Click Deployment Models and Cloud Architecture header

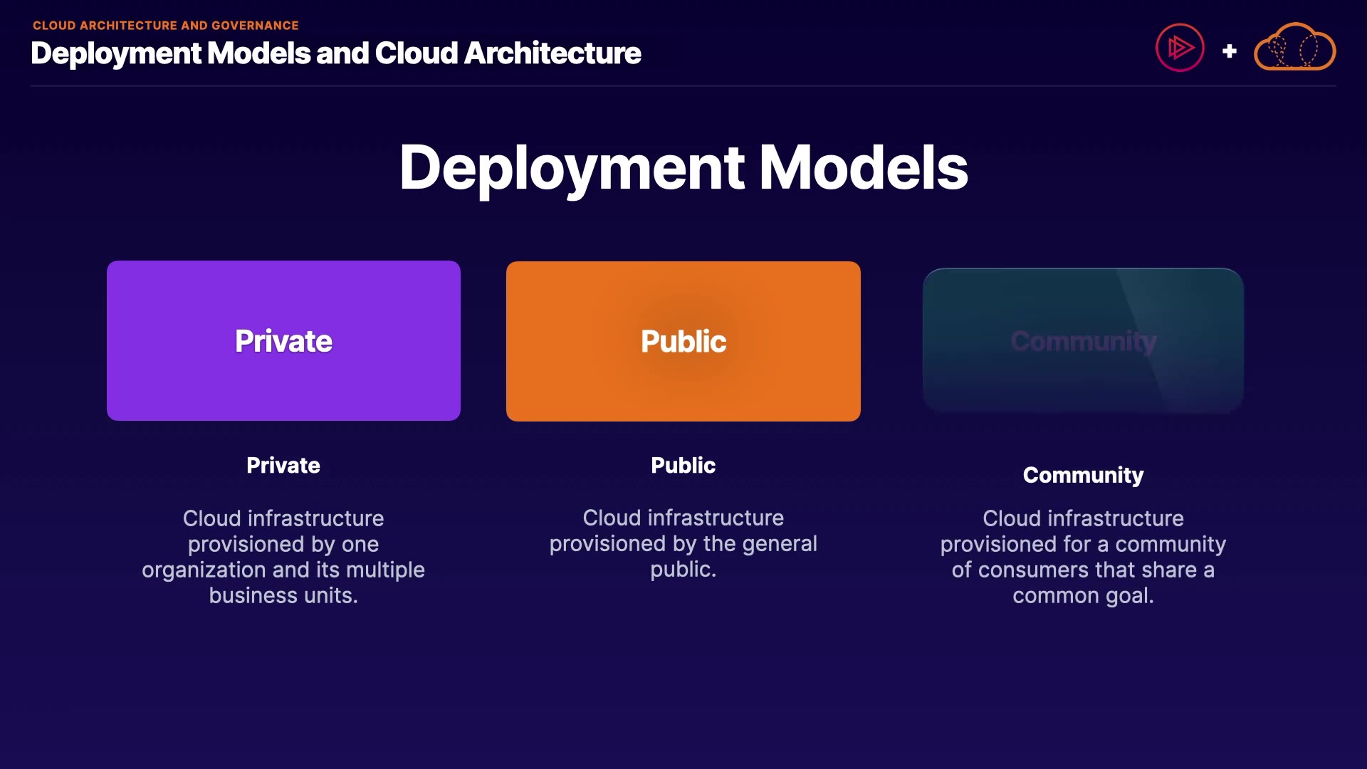pos(336,53)
